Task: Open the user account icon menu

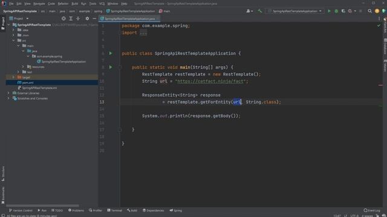Action: pos(249,11)
